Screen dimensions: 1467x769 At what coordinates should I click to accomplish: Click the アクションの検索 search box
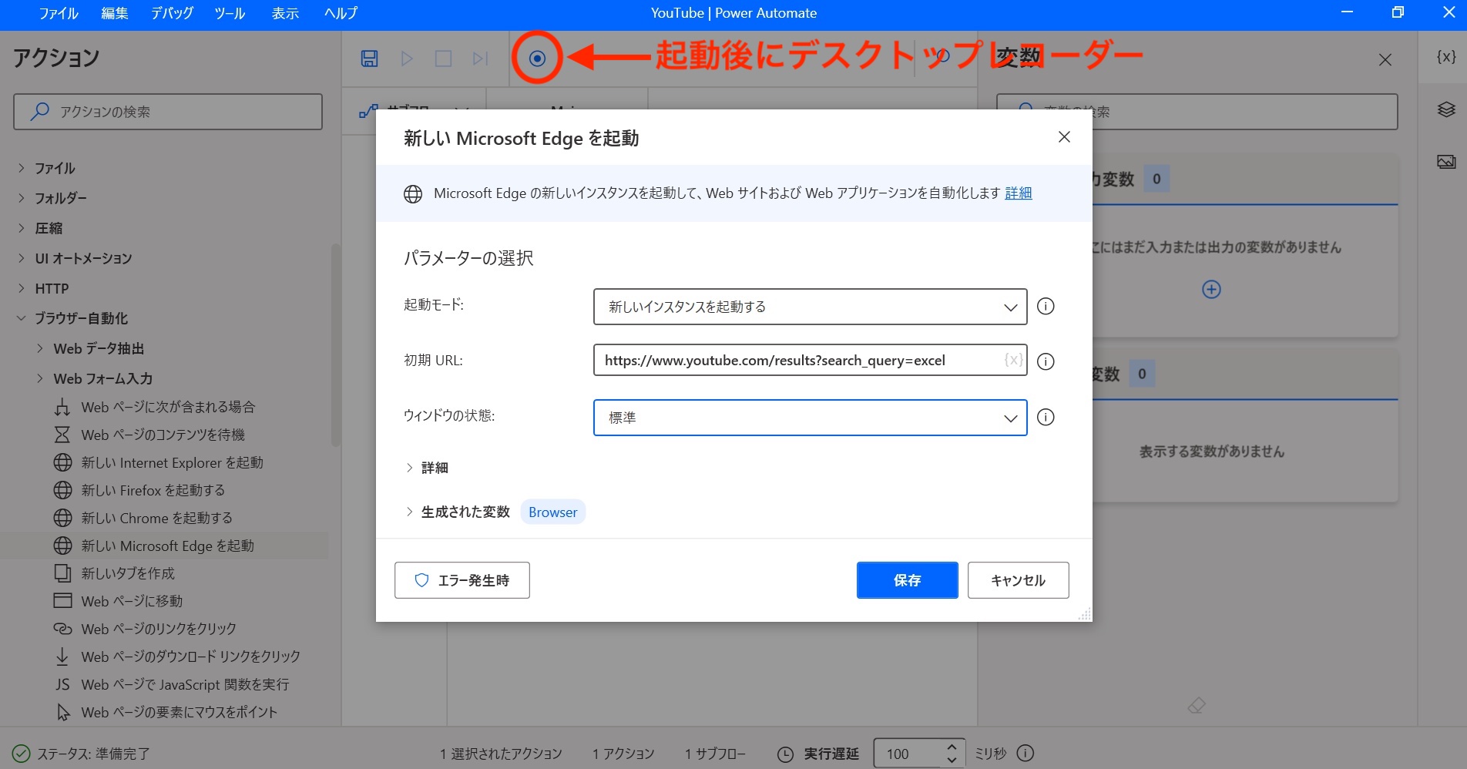(x=168, y=112)
